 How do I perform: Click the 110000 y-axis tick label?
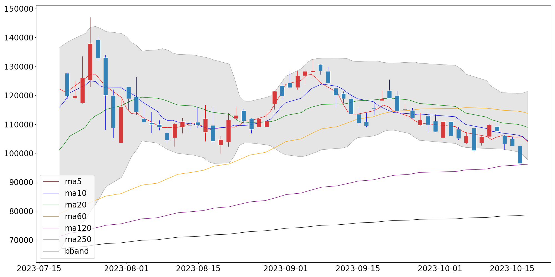pyautogui.click(x=19, y=125)
